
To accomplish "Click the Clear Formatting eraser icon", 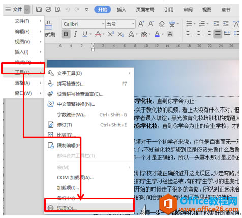I will (162, 24).
